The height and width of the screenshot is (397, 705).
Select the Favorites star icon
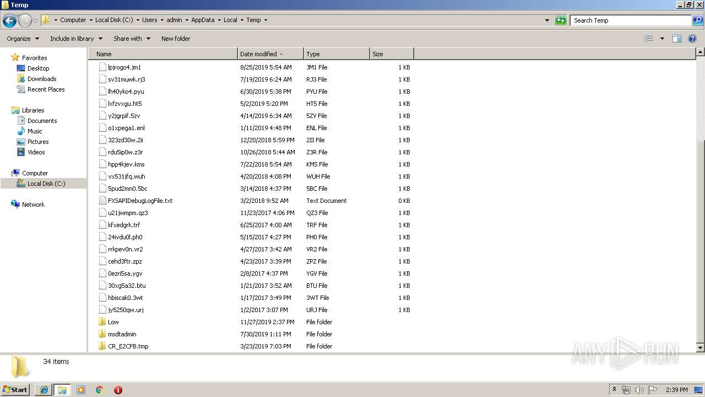[15, 58]
